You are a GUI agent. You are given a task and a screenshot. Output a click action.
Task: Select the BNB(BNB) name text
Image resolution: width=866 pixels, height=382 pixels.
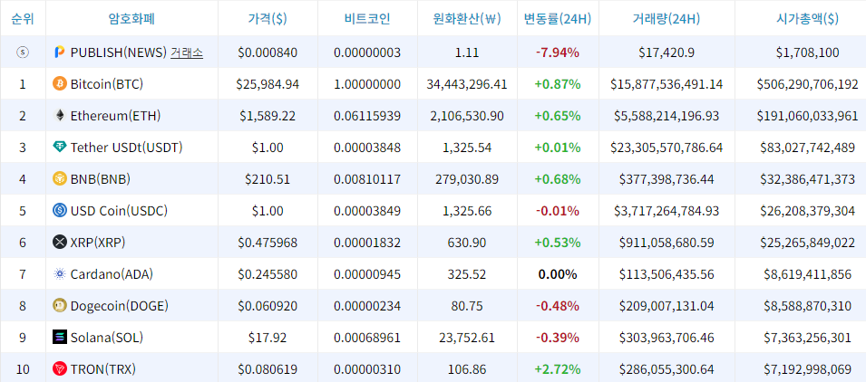[x=101, y=179]
